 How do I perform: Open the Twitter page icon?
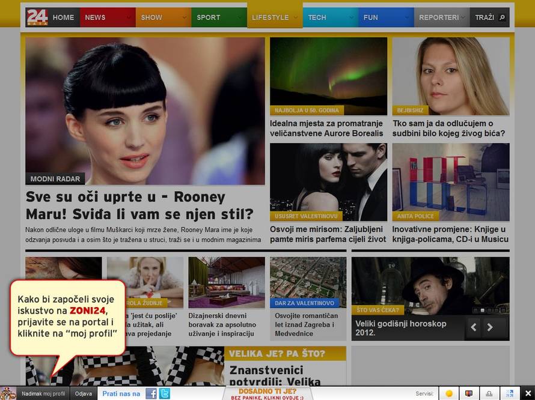(x=164, y=394)
